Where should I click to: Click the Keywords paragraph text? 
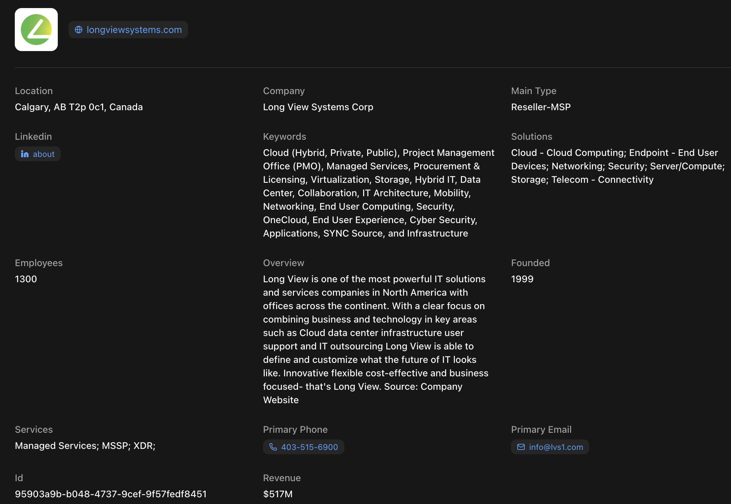pyautogui.click(x=379, y=193)
